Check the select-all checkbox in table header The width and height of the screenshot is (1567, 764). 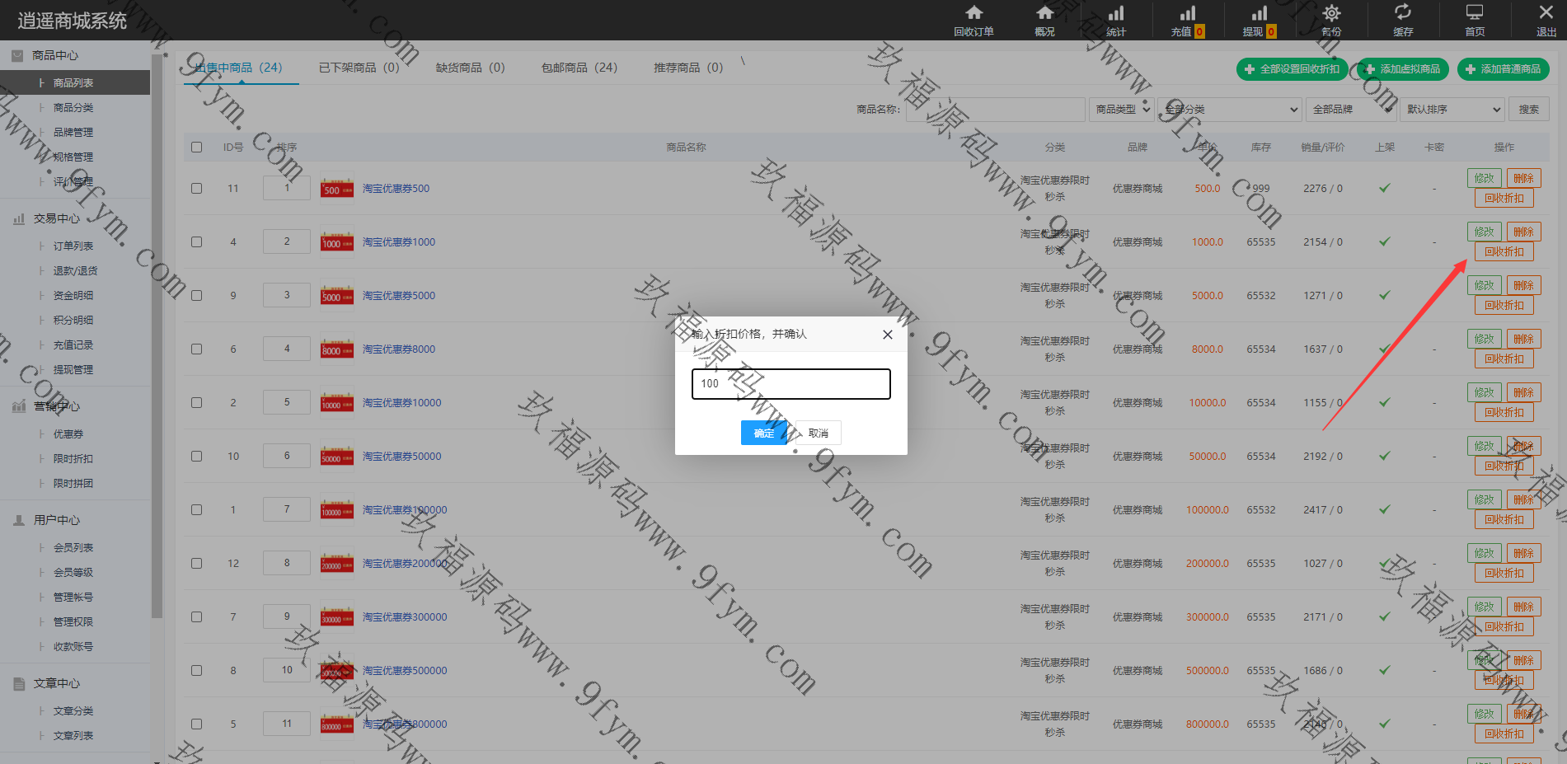point(196,147)
